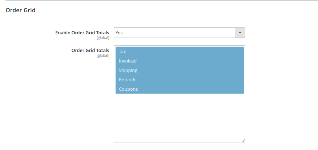Click the Order Grid Totals field label

tap(90, 50)
